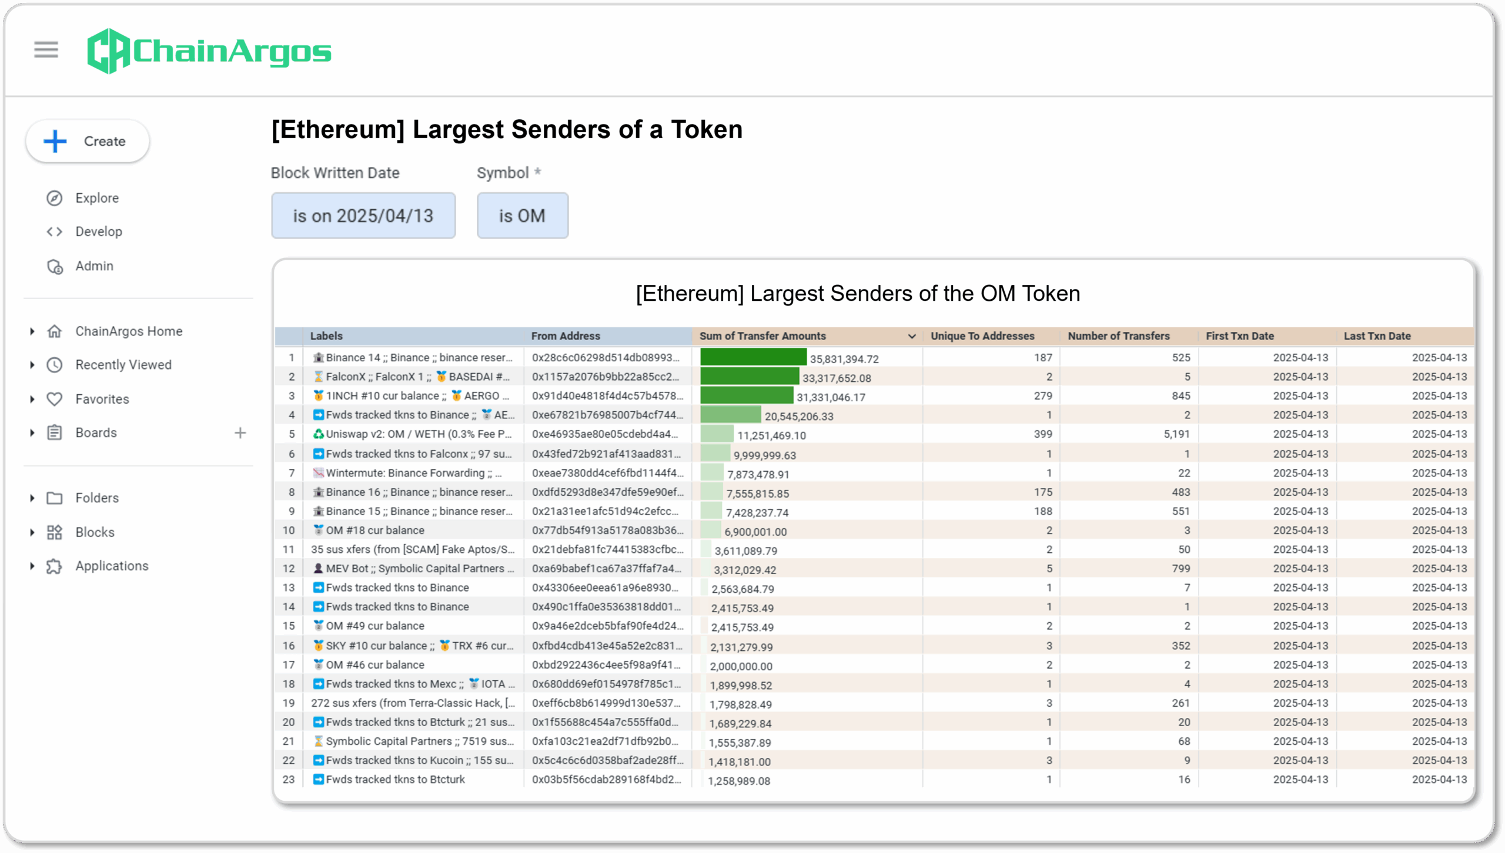Expand the Boards section
1505x853 pixels.
32,433
